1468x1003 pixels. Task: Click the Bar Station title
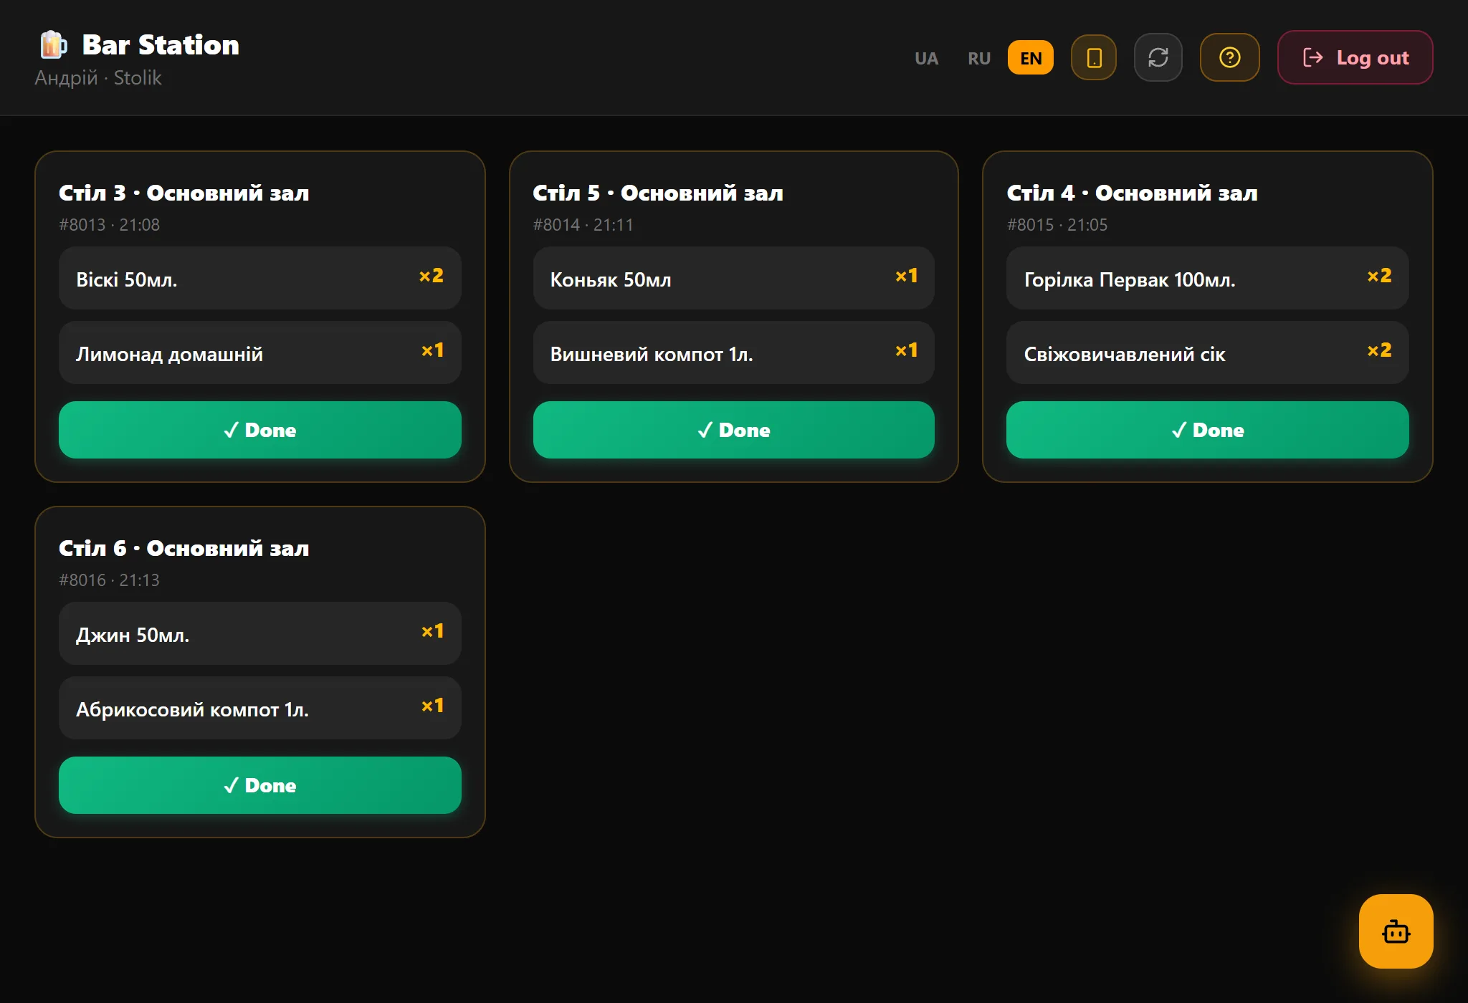pyautogui.click(x=161, y=45)
